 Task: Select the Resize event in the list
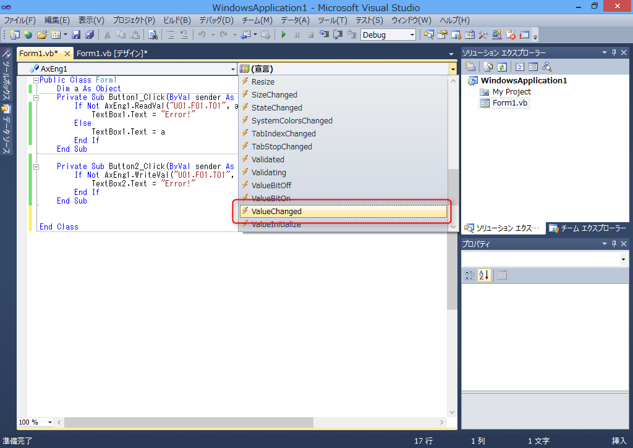(x=343, y=82)
